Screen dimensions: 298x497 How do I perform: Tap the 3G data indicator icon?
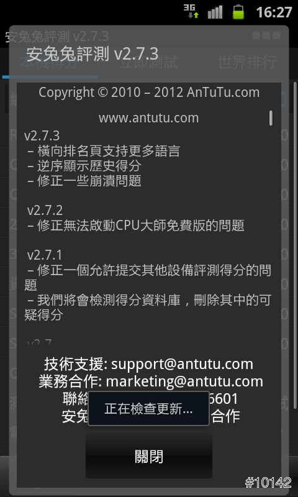(x=192, y=11)
